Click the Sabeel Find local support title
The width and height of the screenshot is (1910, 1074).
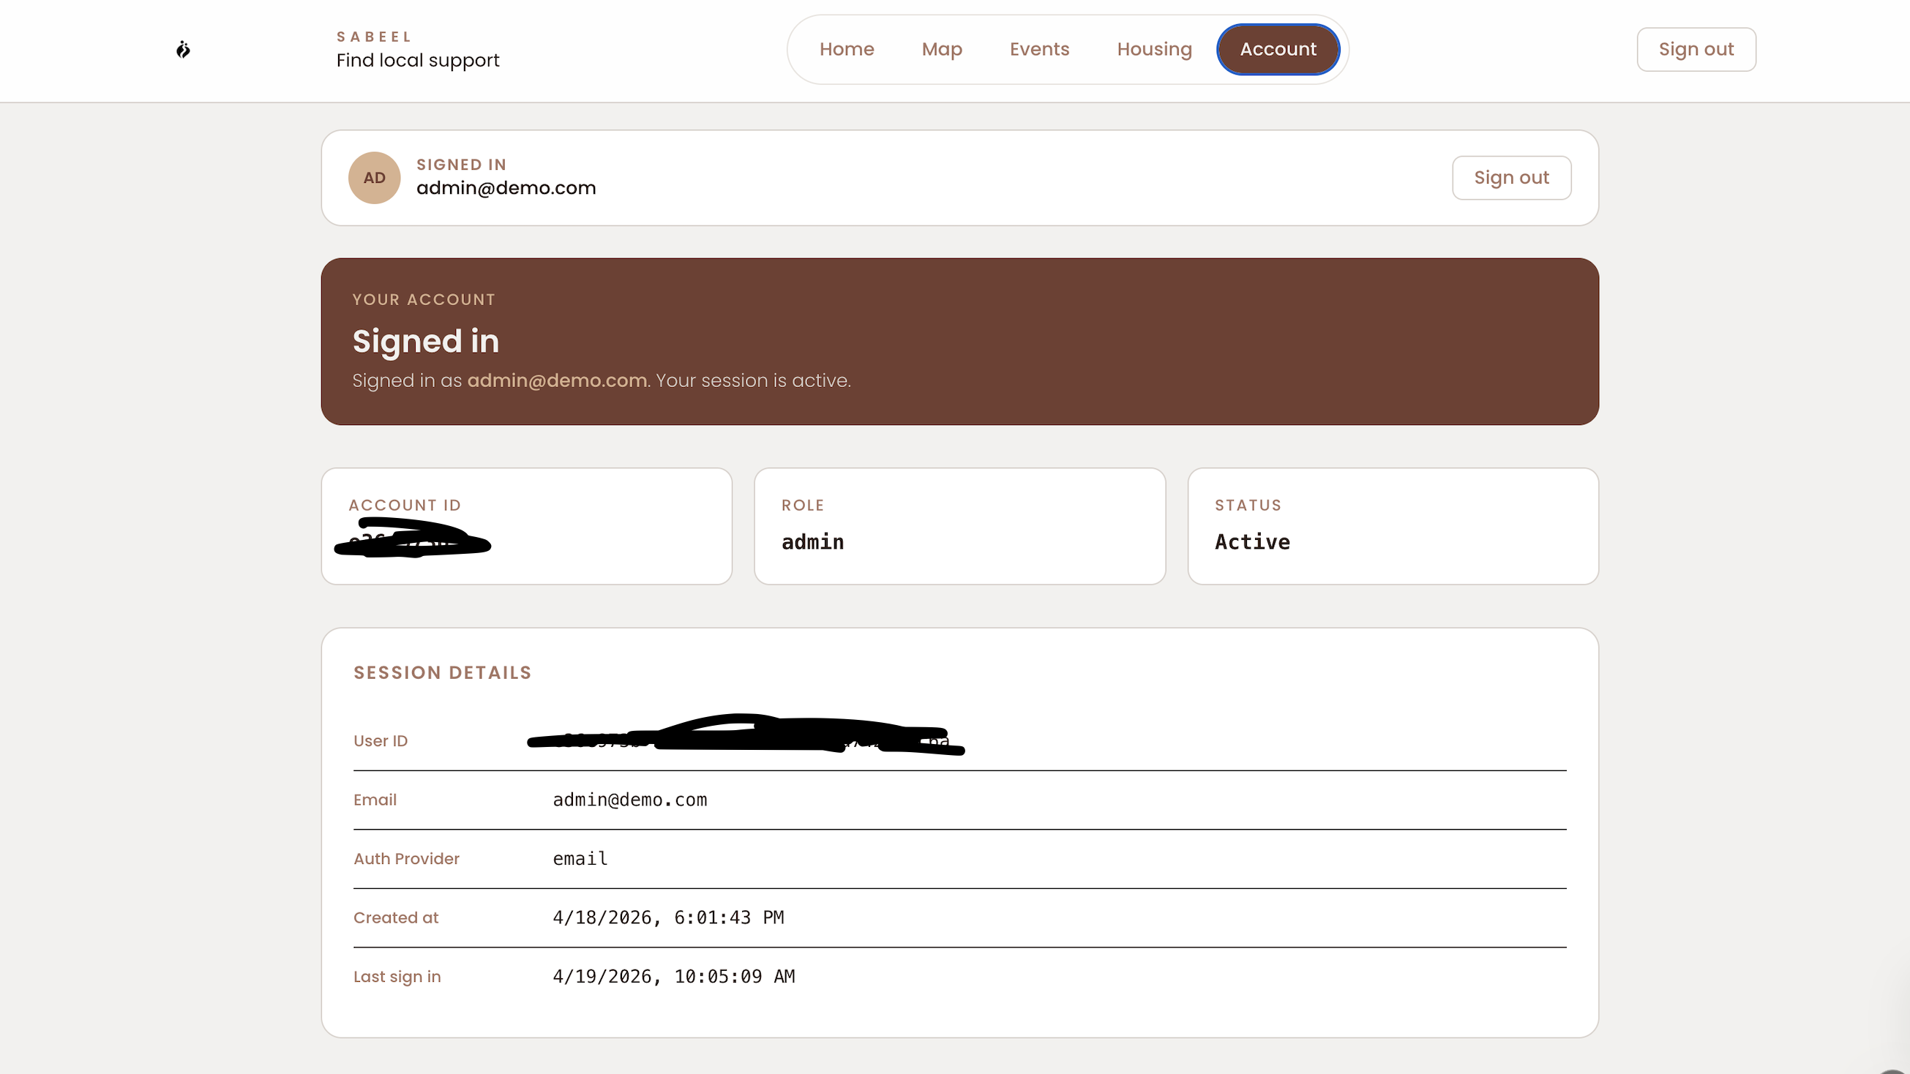click(x=417, y=50)
